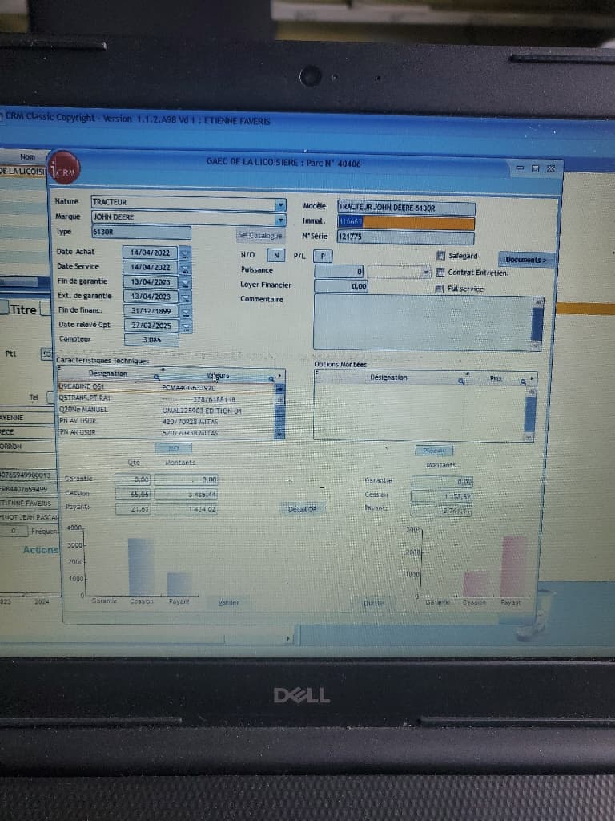Select the Q9CABINE OS1 row
The width and height of the screenshot is (615, 821).
[167, 387]
